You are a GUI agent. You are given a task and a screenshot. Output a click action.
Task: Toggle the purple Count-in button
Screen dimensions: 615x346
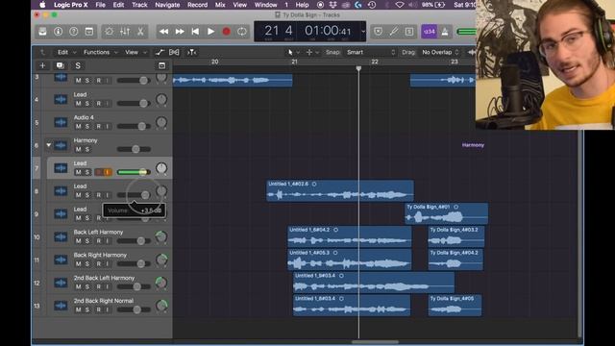(430, 32)
